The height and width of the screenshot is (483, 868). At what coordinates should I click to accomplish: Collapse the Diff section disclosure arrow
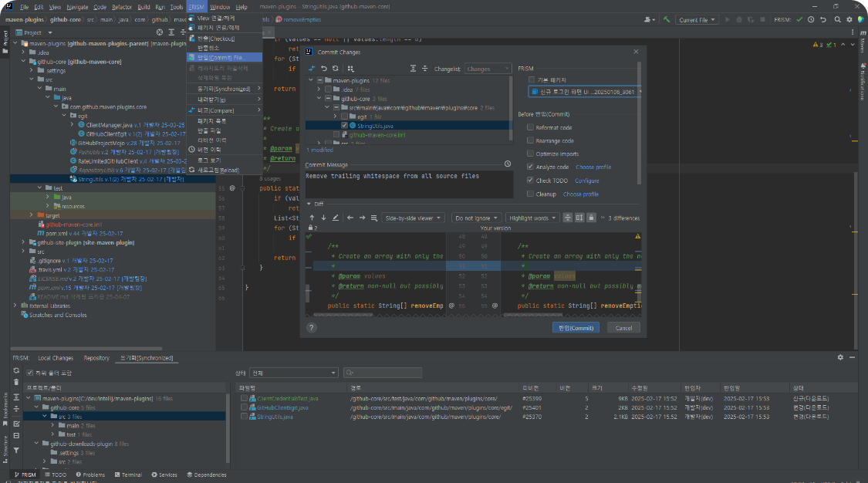tap(309, 204)
